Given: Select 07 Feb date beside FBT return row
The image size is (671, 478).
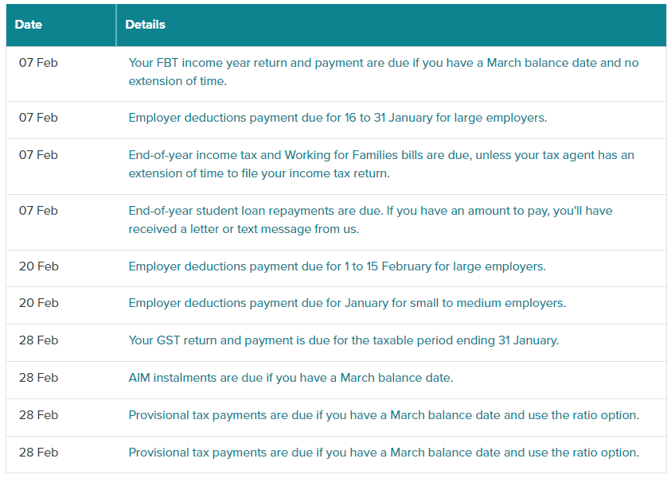Looking at the screenshot, I should point(38,63).
